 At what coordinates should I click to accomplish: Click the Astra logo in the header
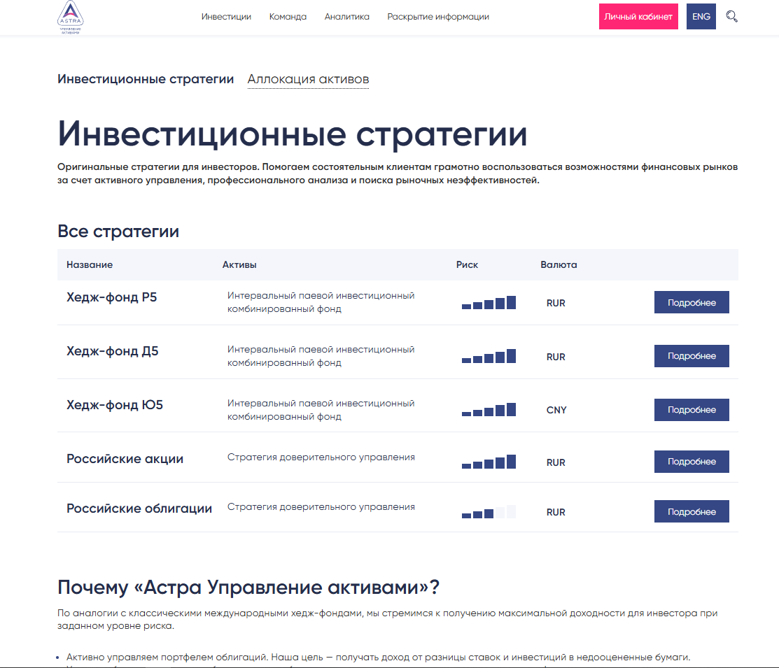coord(71,17)
